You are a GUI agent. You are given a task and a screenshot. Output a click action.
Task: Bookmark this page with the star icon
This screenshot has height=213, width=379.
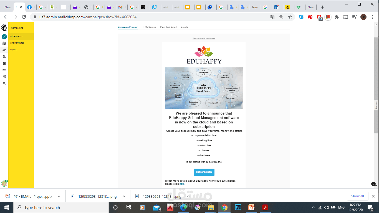[290, 17]
